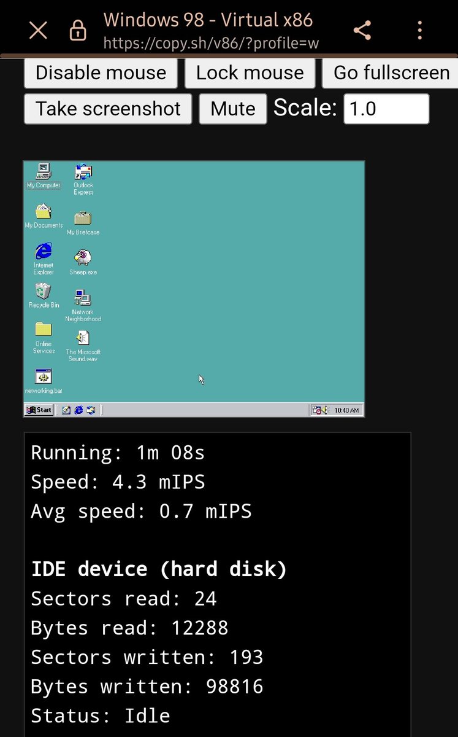The width and height of the screenshot is (458, 737).
Task: Click the Running: 1m 08s line
Action: point(118,453)
